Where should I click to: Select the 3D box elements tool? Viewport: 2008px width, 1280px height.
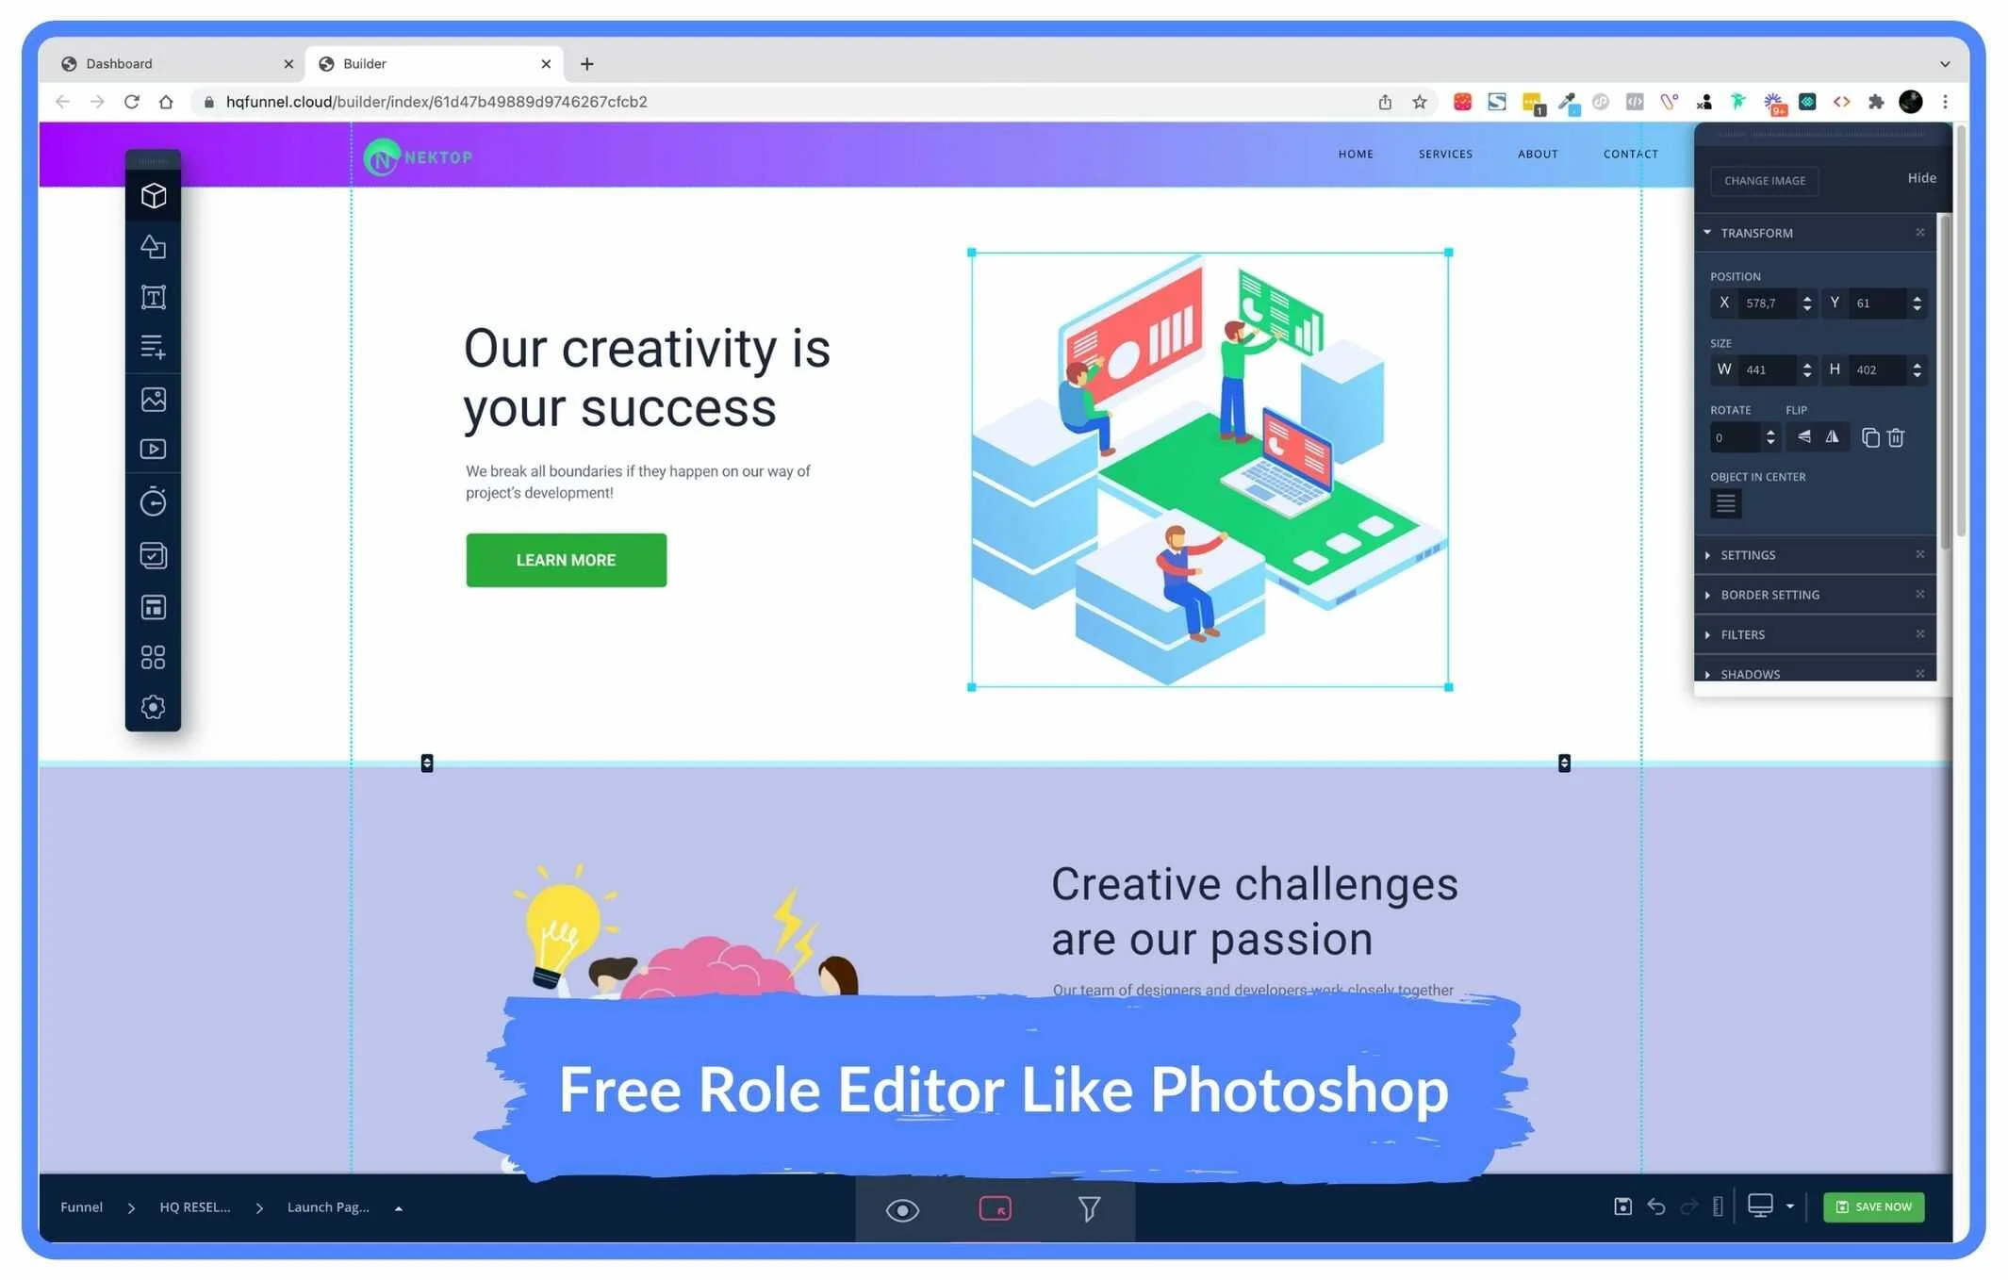[153, 195]
